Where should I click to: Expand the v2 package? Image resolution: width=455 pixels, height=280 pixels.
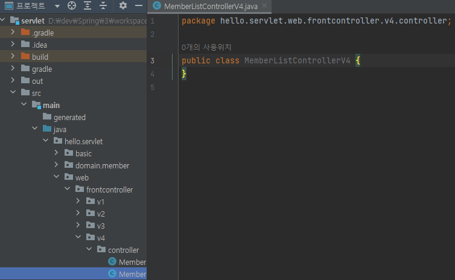[78, 213]
